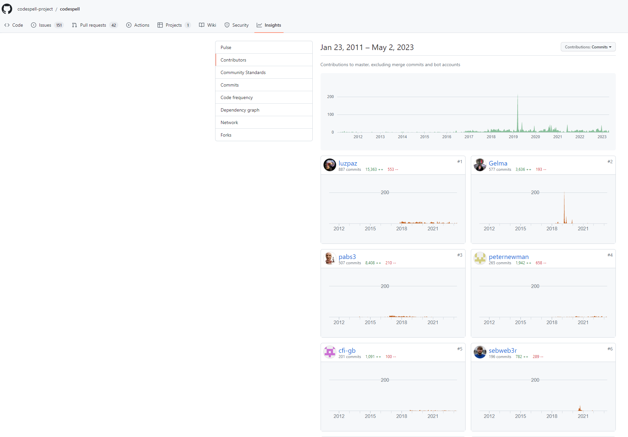
Task: Open the Forks sidebar item
Action: 226,135
